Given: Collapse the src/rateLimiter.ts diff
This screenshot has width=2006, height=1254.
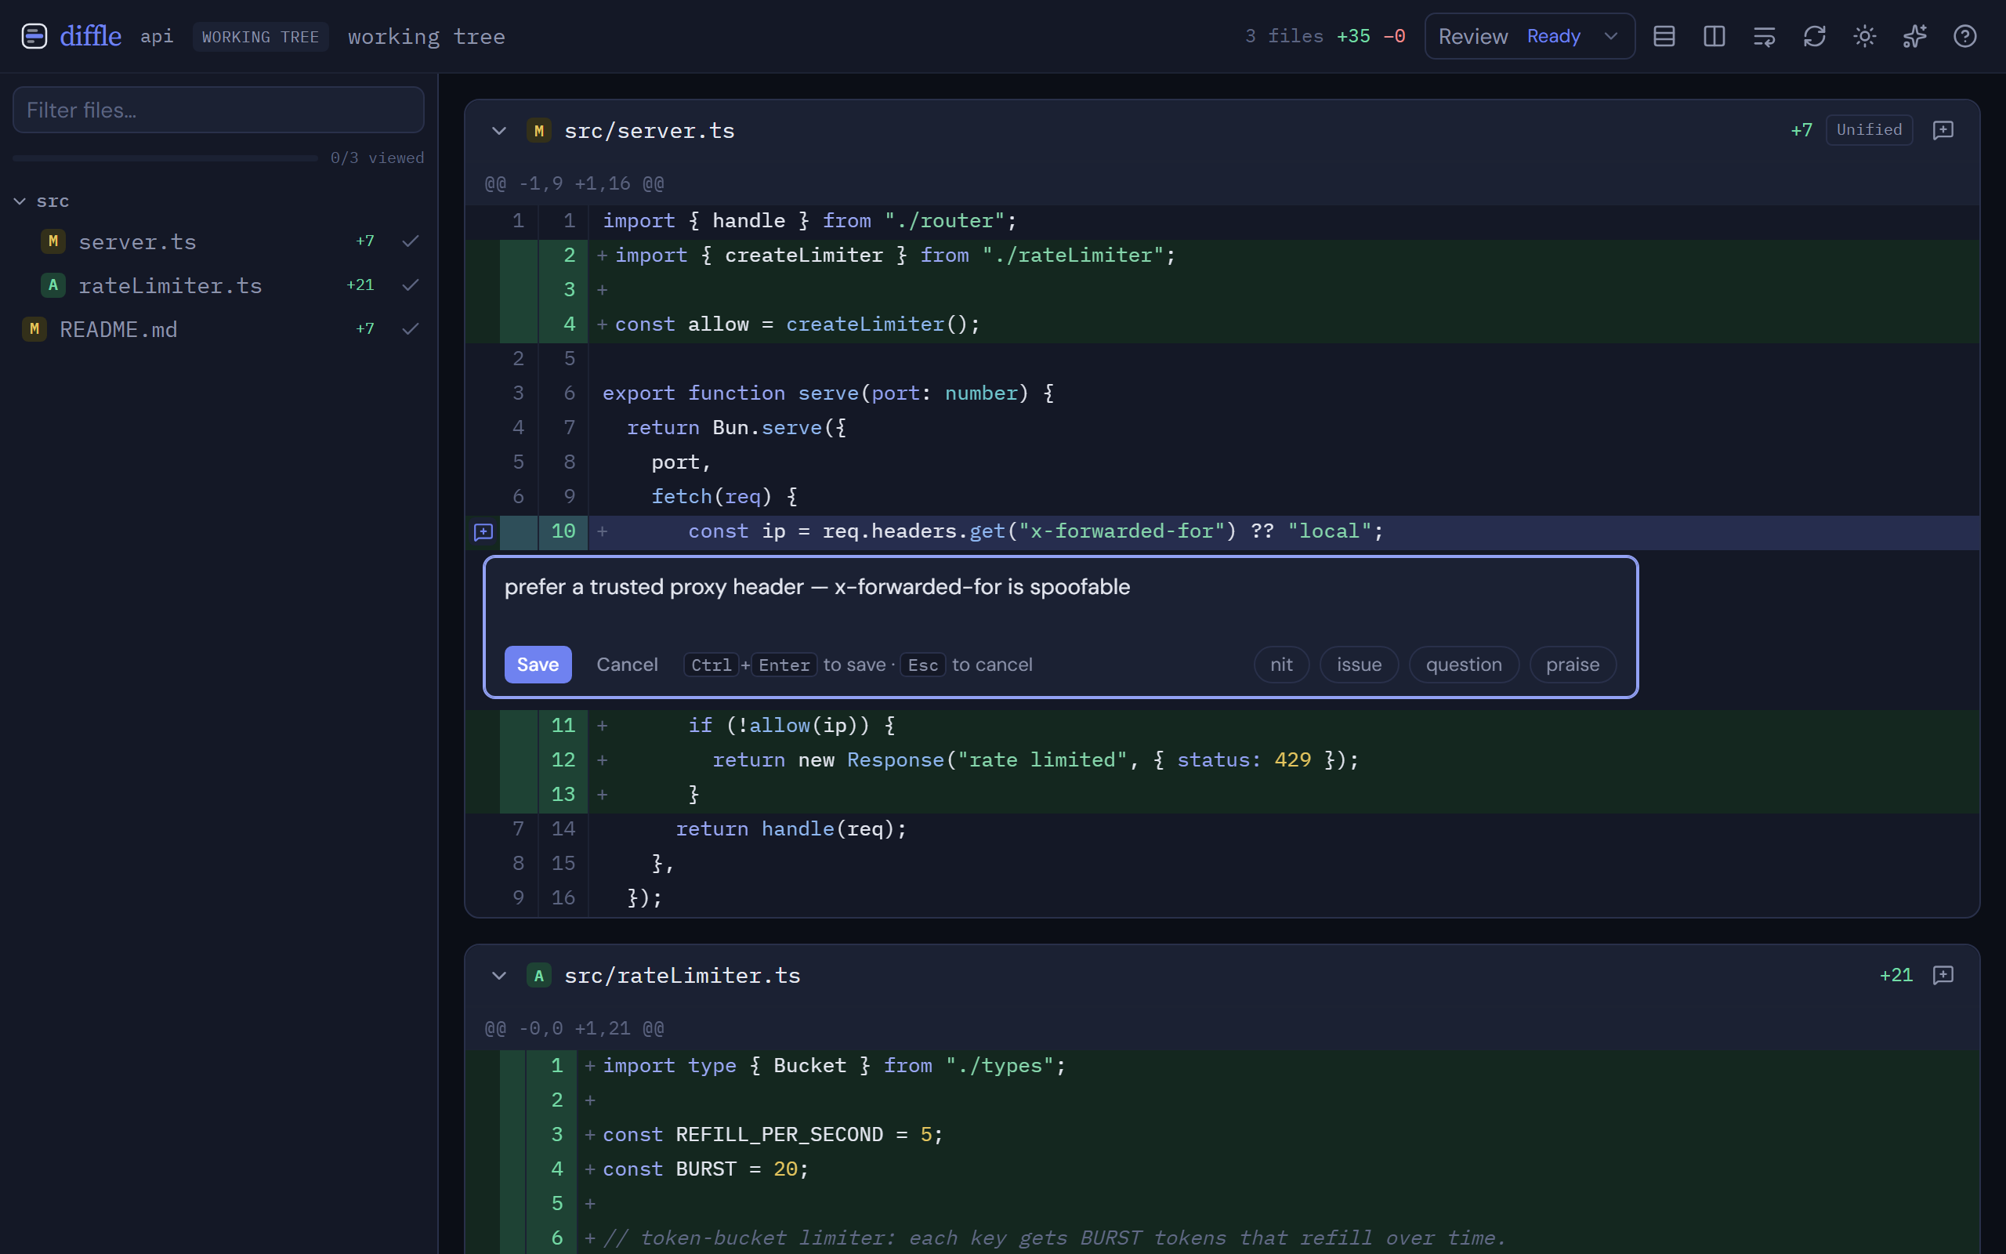Looking at the screenshot, I should (x=499, y=977).
